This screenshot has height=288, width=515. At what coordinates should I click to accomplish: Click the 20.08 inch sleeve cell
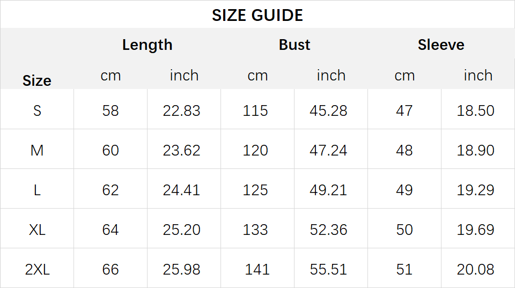click(x=476, y=270)
